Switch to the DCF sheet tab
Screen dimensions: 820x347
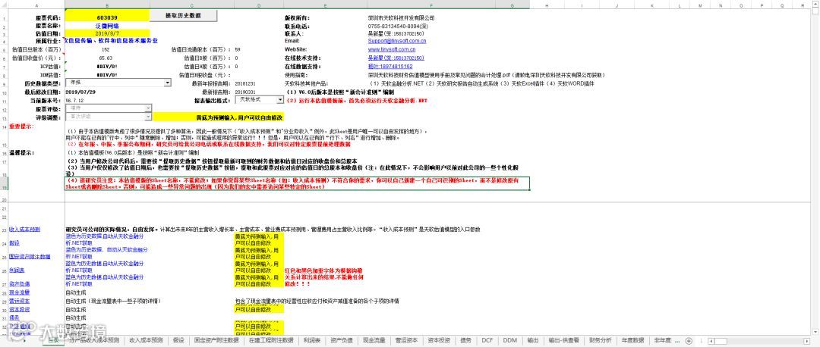(487, 340)
